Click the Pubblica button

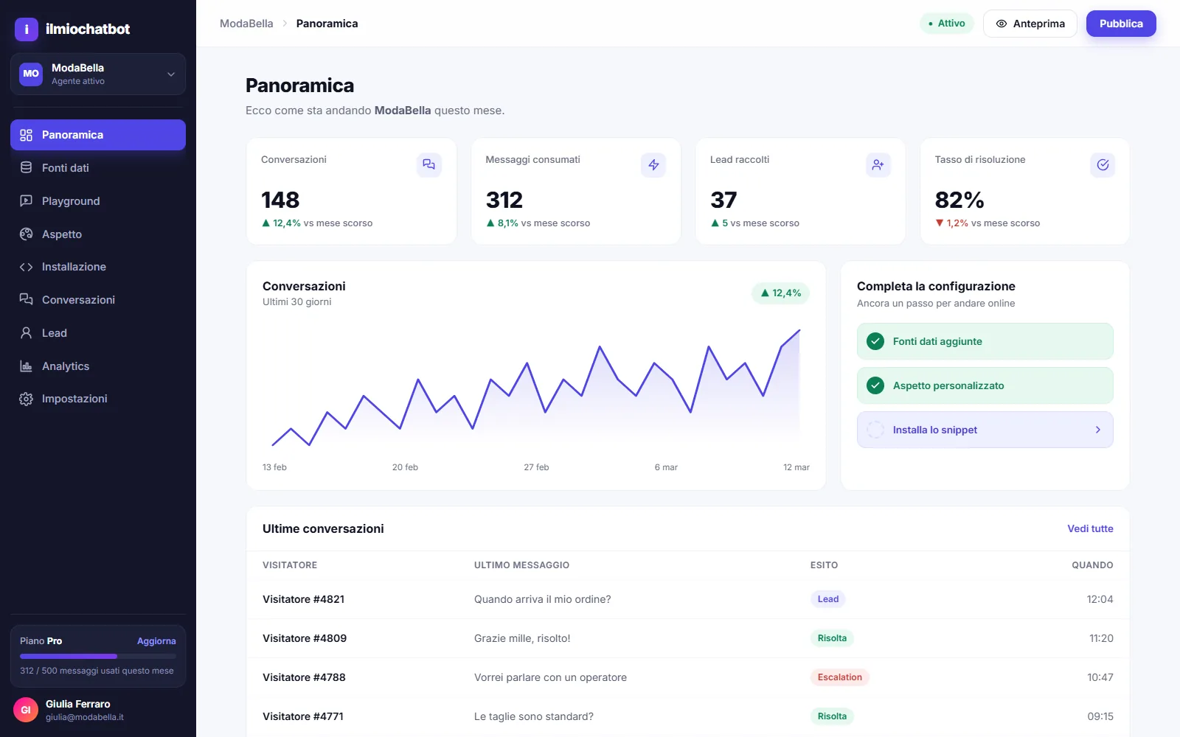[x=1121, y=24]
